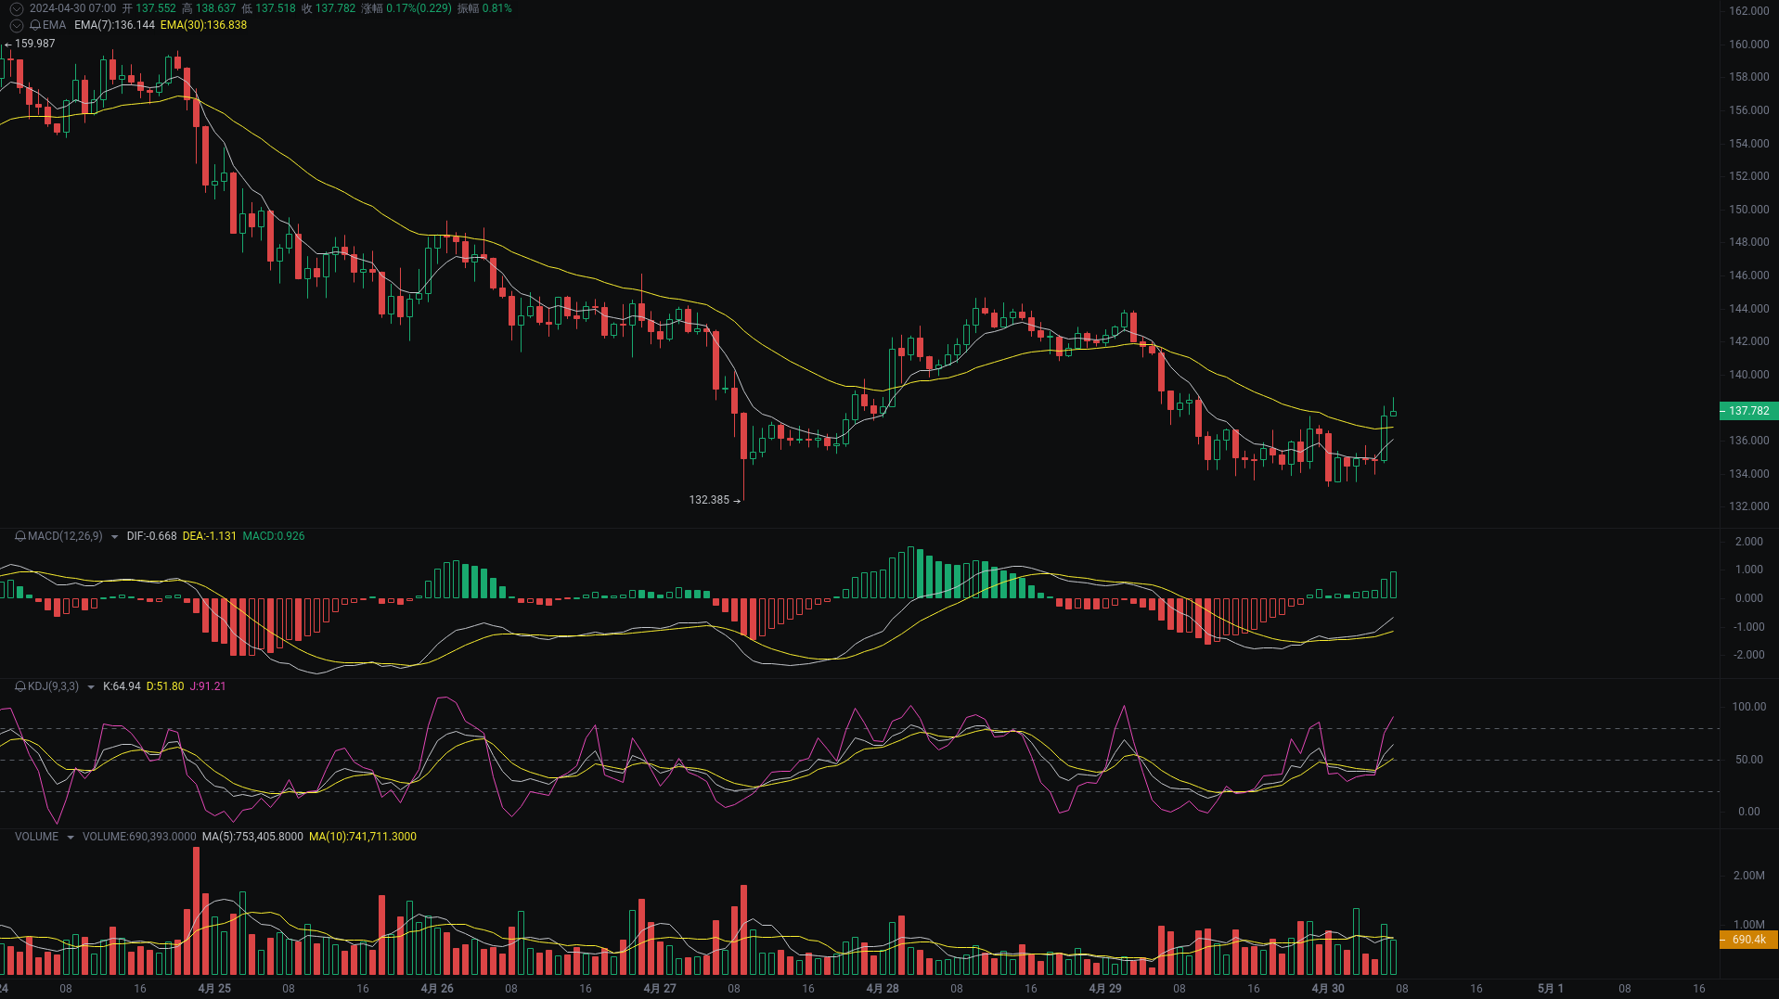The width and height of the screenshot is (1779, 999).
Task: Click the KDJ(9,3,3) indicator label
Action: tap(51, 686)
